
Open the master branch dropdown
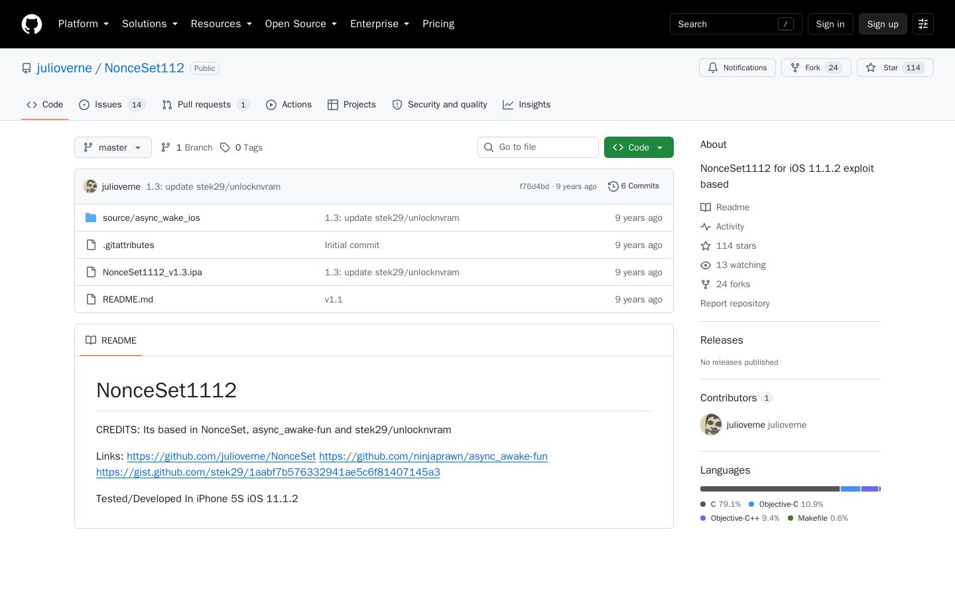(x=113, y=147)
